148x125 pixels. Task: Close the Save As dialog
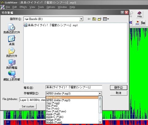pyautogui.click(x=126, y=13)
